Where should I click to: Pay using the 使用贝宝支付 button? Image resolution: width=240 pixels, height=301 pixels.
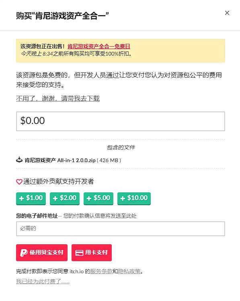click(x=42, y=253)
